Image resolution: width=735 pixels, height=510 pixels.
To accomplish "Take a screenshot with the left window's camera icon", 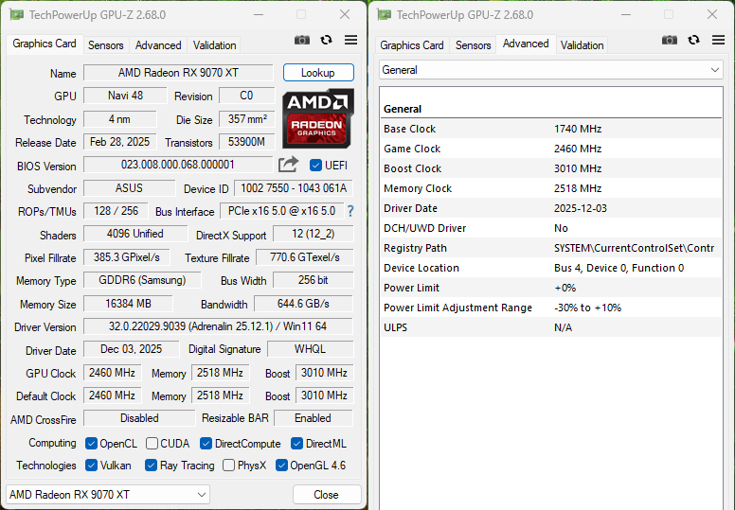I will point(302,41).
